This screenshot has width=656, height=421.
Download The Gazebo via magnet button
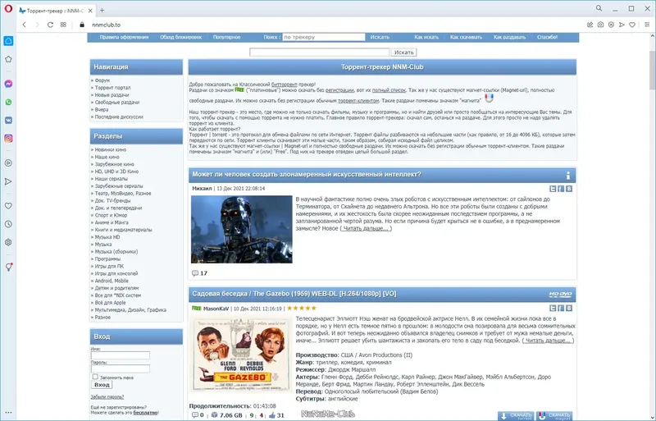tap(554, 415)
